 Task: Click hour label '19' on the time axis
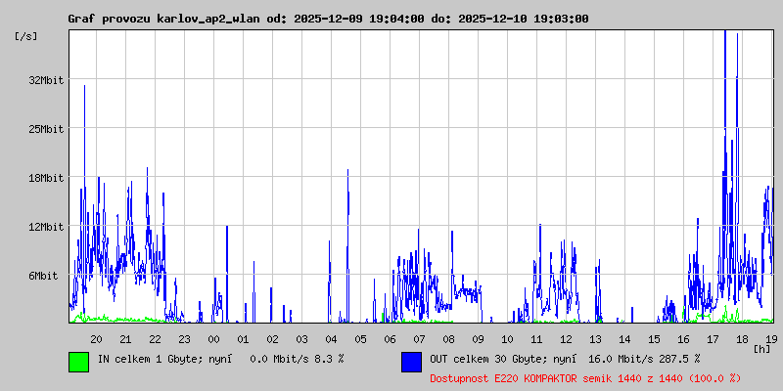click(x=771, y=339)
